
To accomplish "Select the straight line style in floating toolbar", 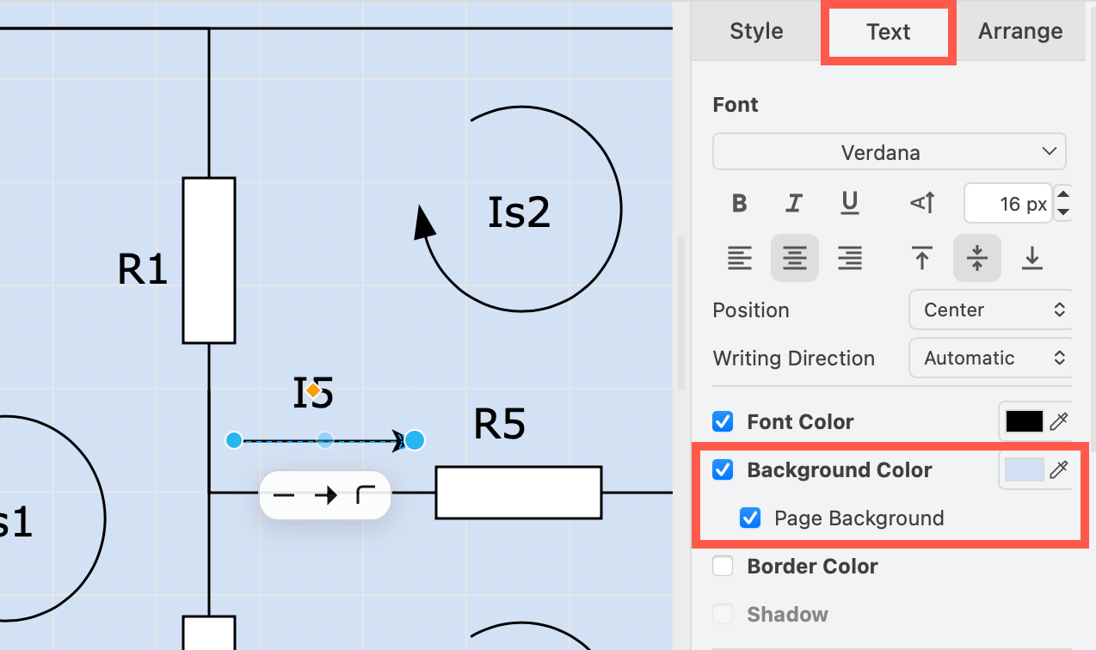I will [284, 495].
